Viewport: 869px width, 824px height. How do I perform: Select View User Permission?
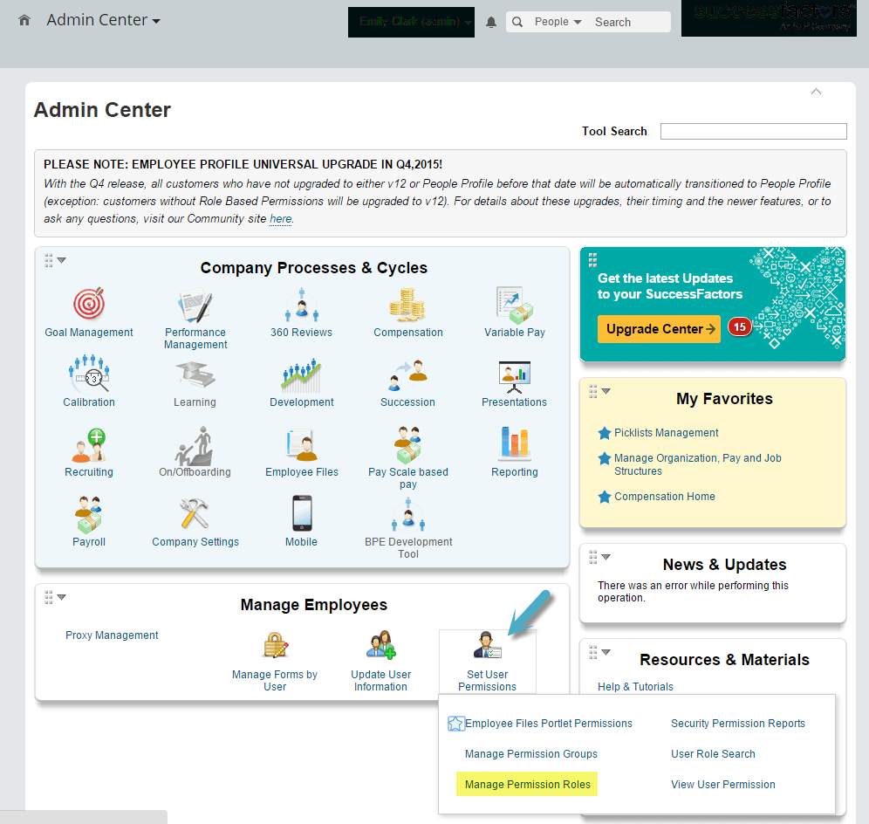click(722, 785)
